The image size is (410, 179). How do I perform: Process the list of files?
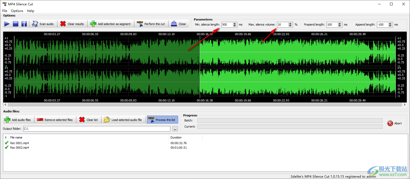[x=162, y=120]
